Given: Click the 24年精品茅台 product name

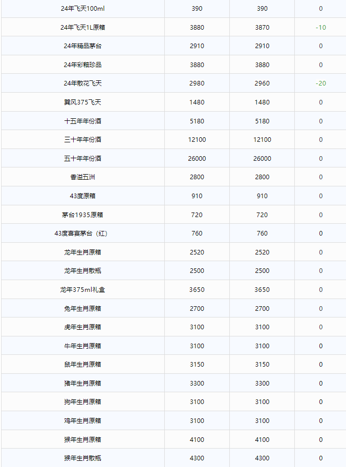Looking at the screenshot, I should [82, 46].
